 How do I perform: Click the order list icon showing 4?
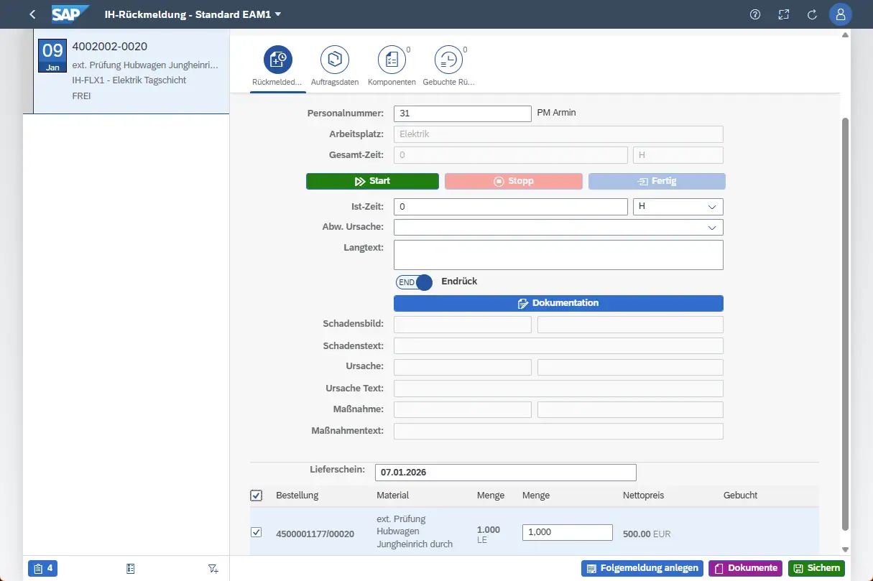[x=42, y=568]
